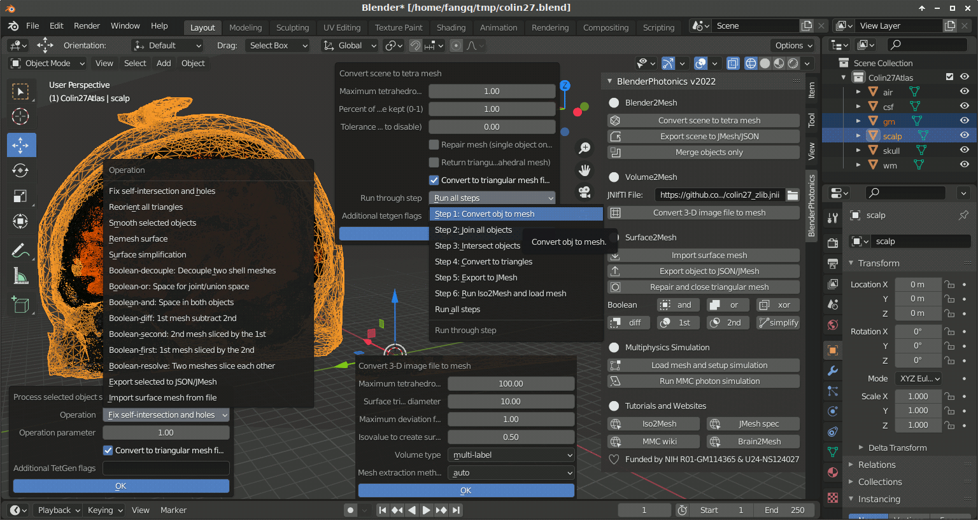Image resolution: width=978 pixels, height=520 pixels.
Task: Open the Tool properties tab icon
Action: (x=833, y=218)
